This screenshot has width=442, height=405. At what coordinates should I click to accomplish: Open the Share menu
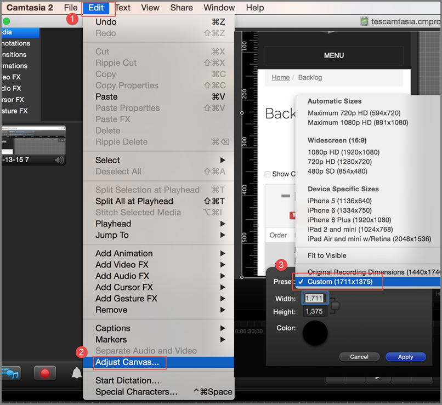point(181,8)
